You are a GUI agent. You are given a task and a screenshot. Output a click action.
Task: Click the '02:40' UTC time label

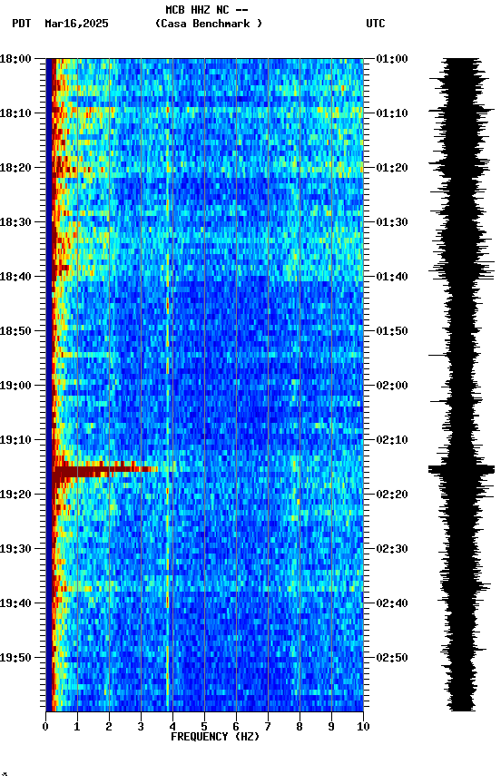[x=392, y=604]
